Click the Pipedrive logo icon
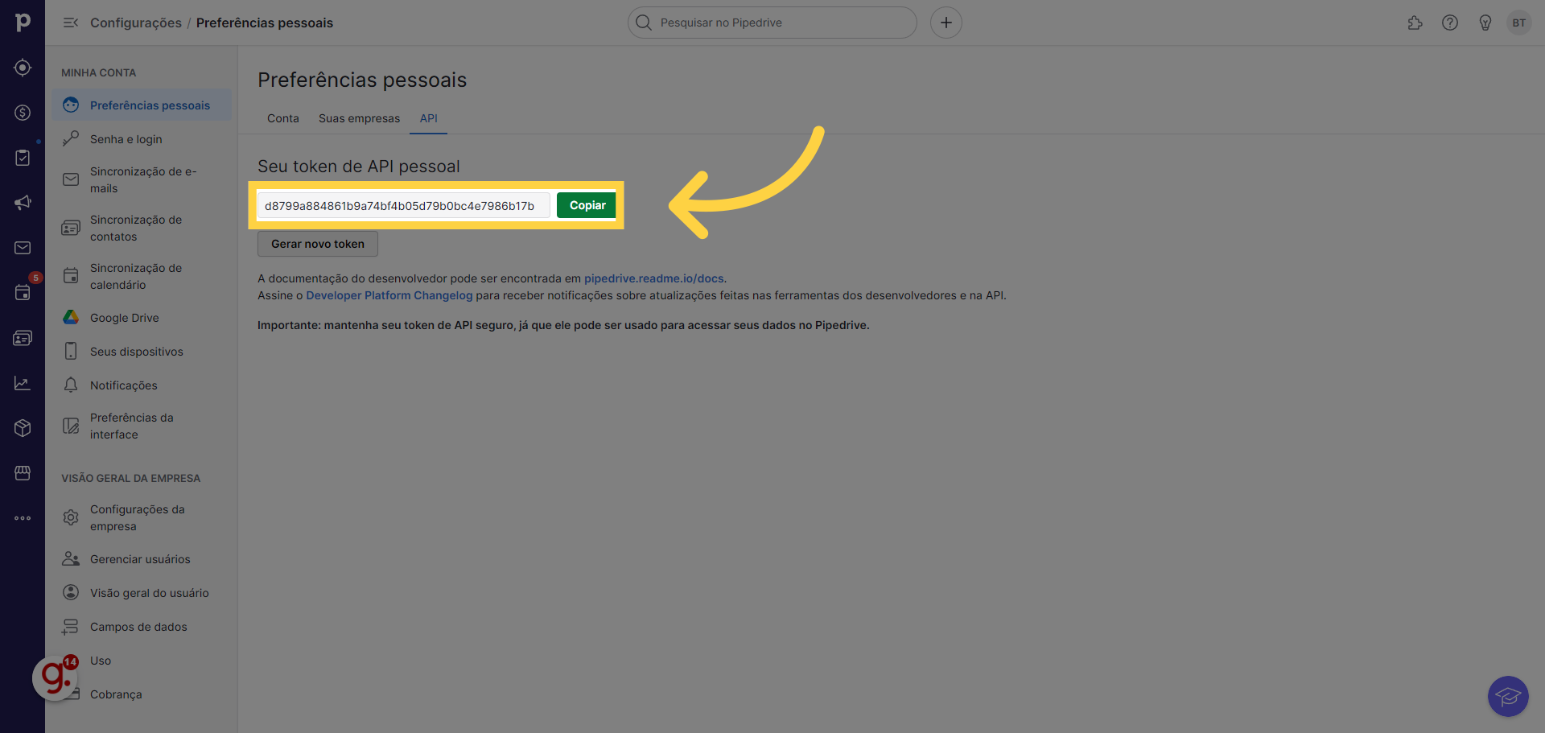The height and width of the screenshot is (733, 1545). point(23,23)
